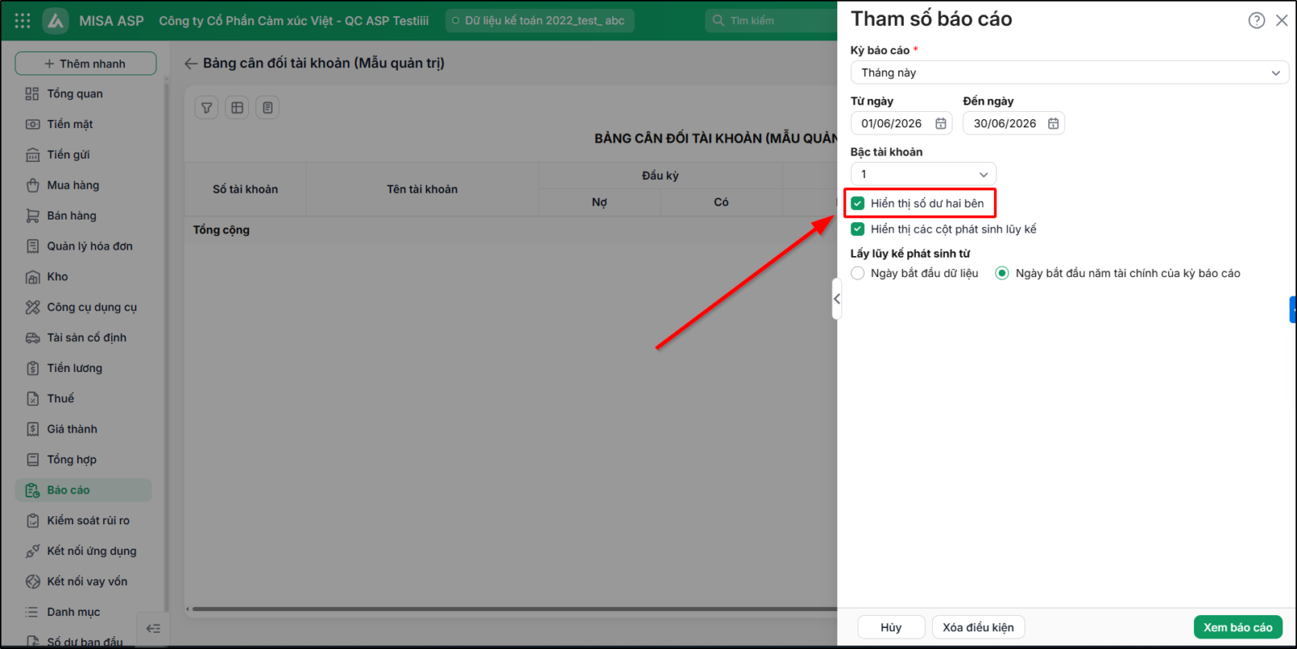This screenshot has width=1297, height=649.
Task: Click the Tiền lương icon
Action: 32,368
